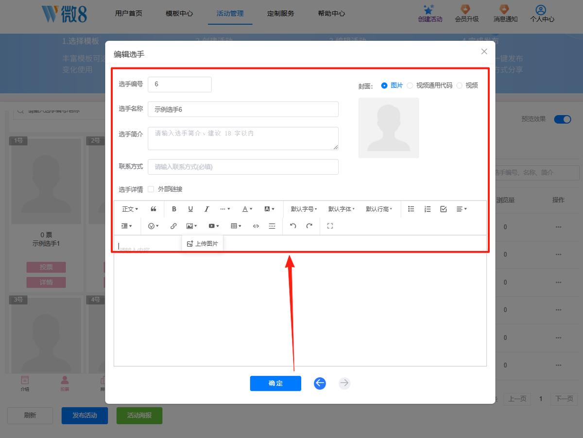Confirm with the 确定 button
583x438 pixels.
point(275,384)
